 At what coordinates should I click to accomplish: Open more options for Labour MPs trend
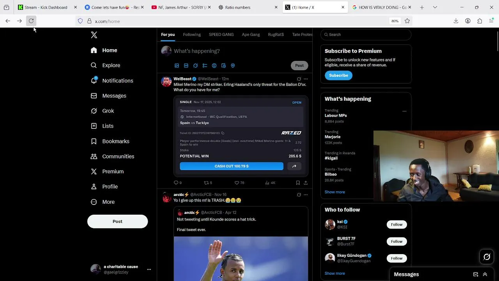pos(404,111)
